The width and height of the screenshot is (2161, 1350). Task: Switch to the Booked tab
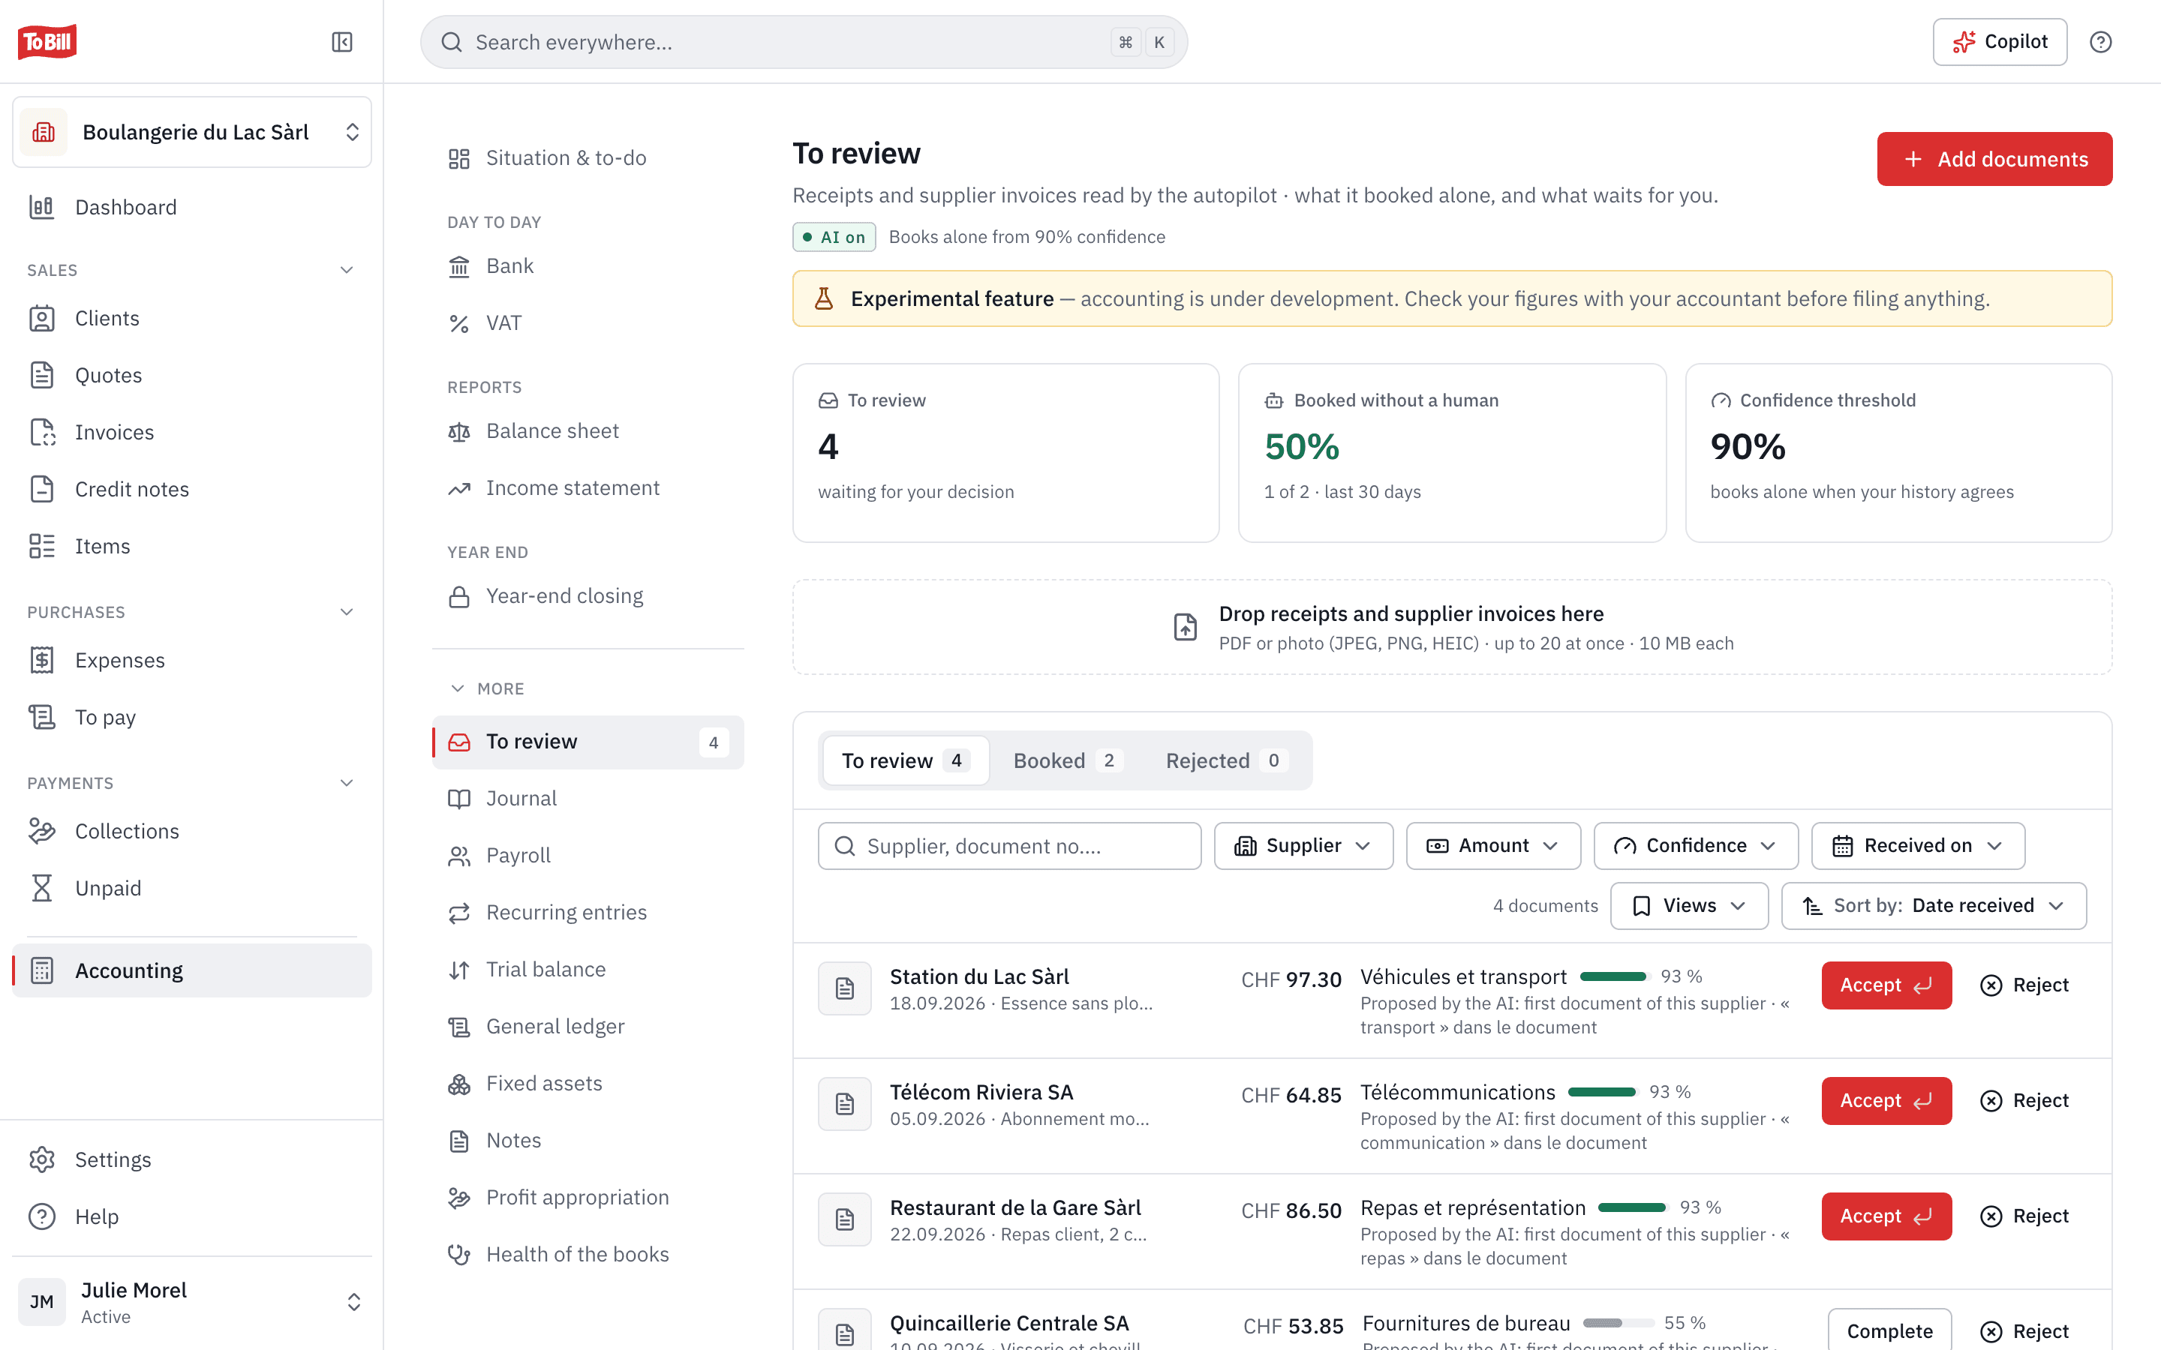[x=1066, y=760]
